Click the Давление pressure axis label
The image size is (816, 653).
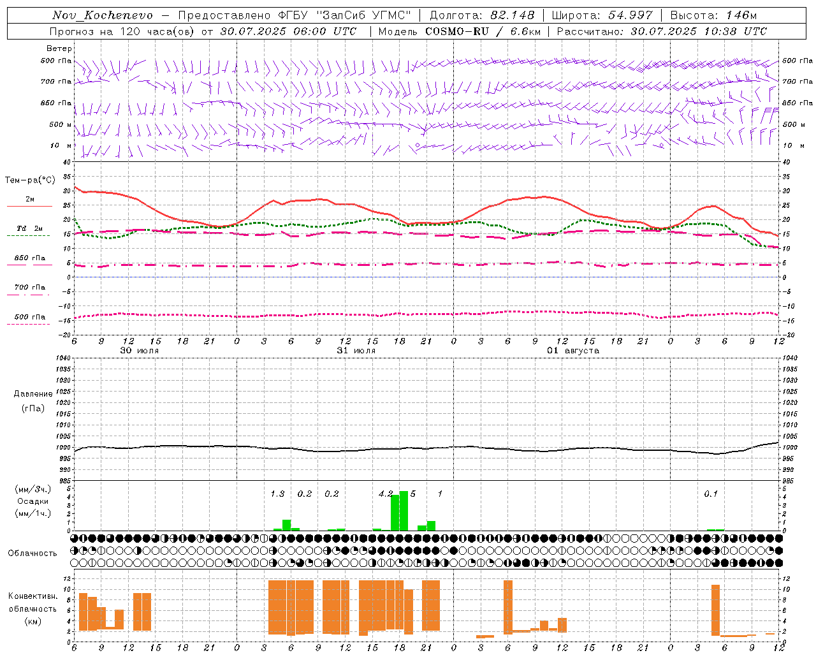click(33, 394)
